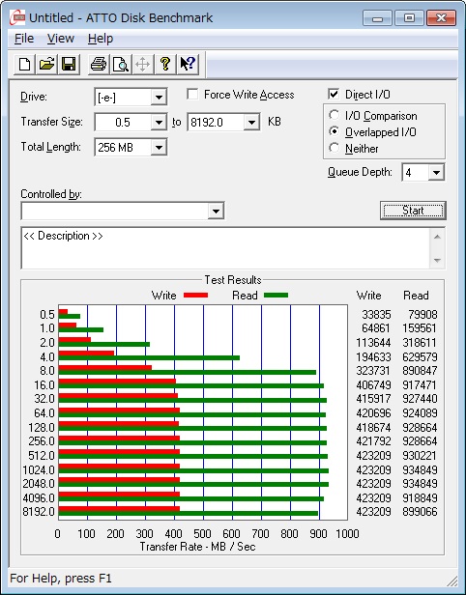466x595 pixels.
Task: Select the Neither radio button
Action: [334, 148]
